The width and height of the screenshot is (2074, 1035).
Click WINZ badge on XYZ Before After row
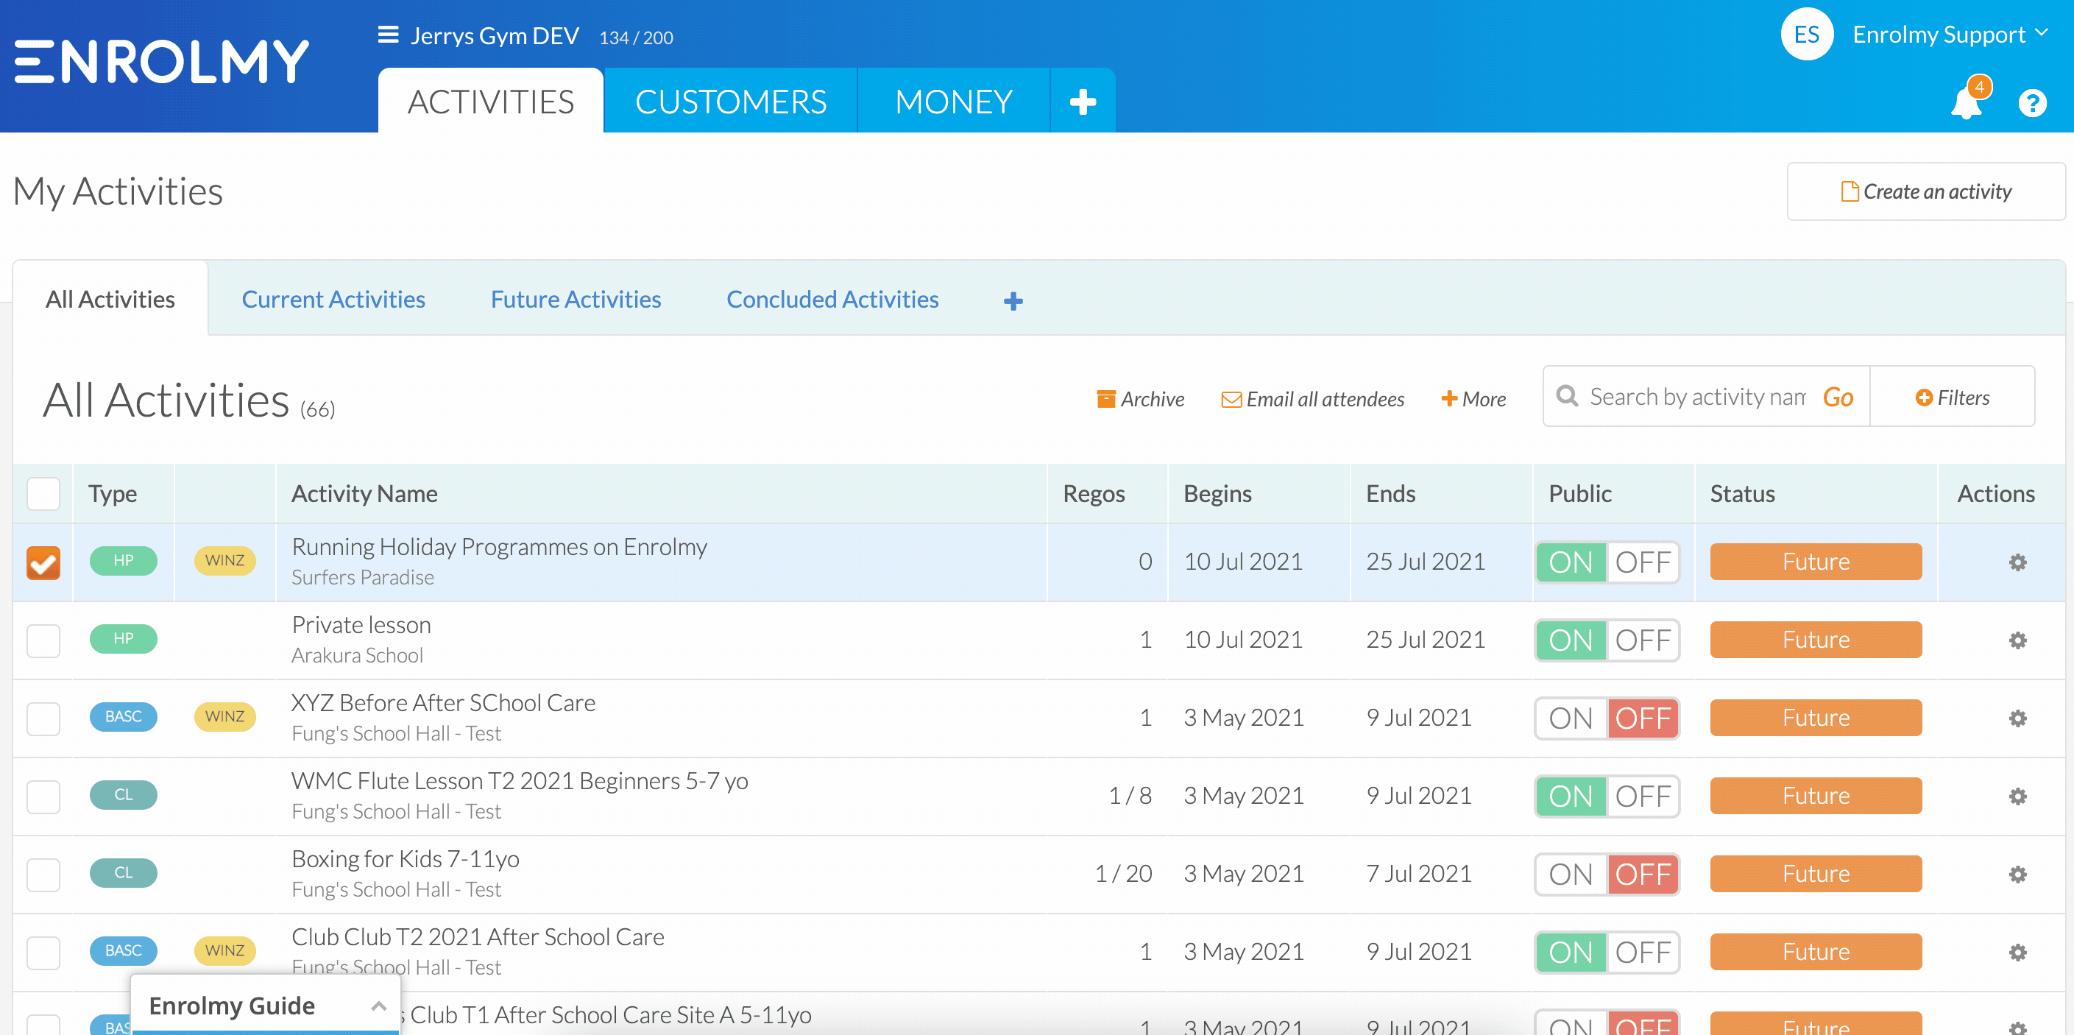tap(224, 717)
